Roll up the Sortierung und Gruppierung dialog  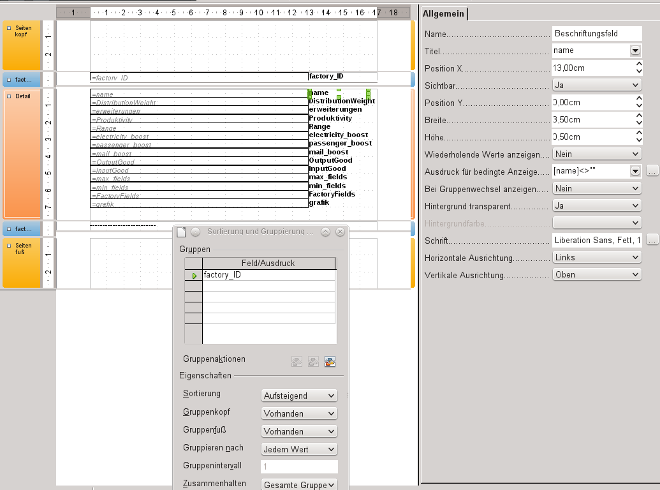pyautogui.click(x=325, y=232)
